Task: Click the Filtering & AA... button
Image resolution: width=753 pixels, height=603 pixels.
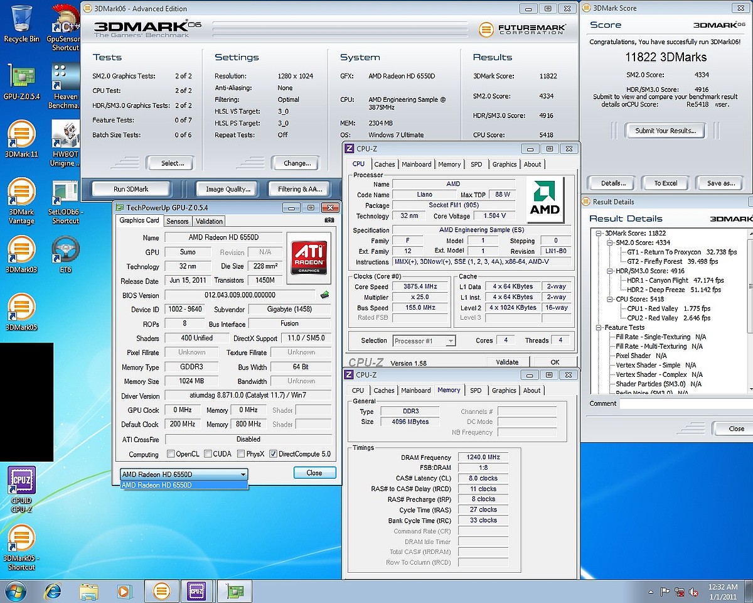Action: point(300,188)
